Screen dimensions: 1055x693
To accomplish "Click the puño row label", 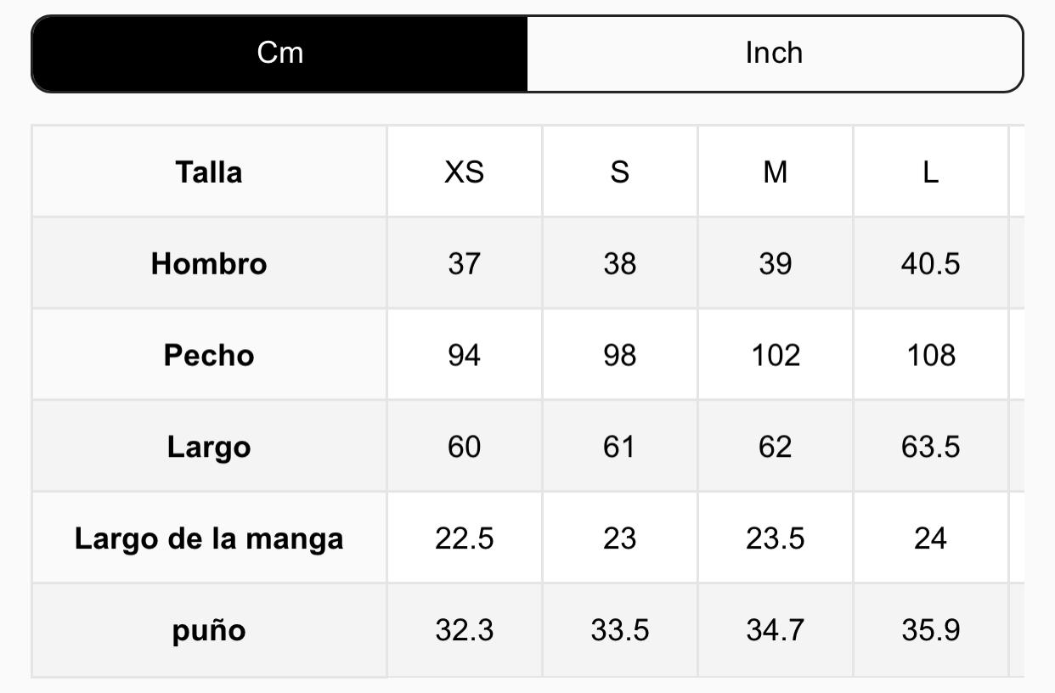I will pyautogui.click(x=209, y=630).
